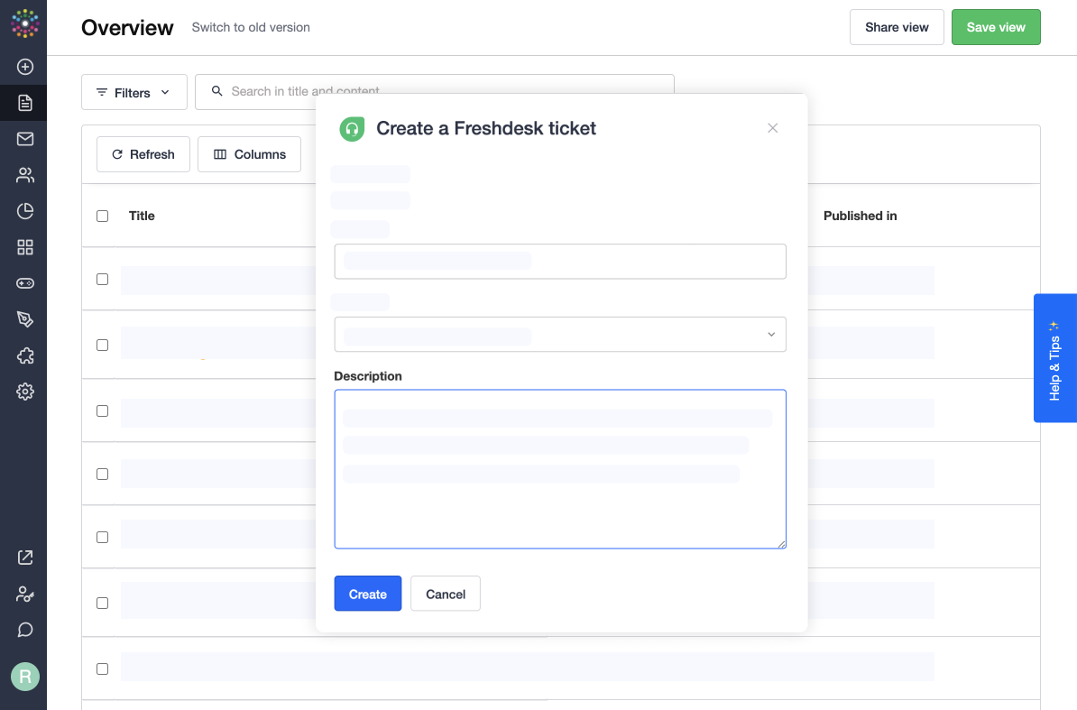The image size is (1077, 710).
Task: Open the mail envelope icon
Action: pyautogui.click(x=24, y=139)
